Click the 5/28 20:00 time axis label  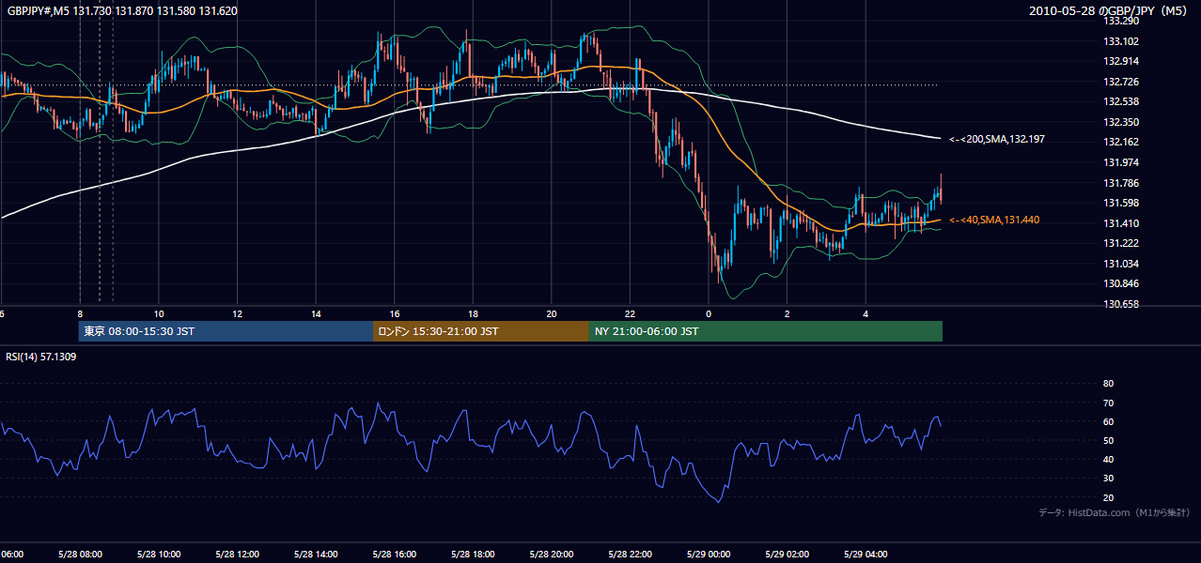pos(551,554)
